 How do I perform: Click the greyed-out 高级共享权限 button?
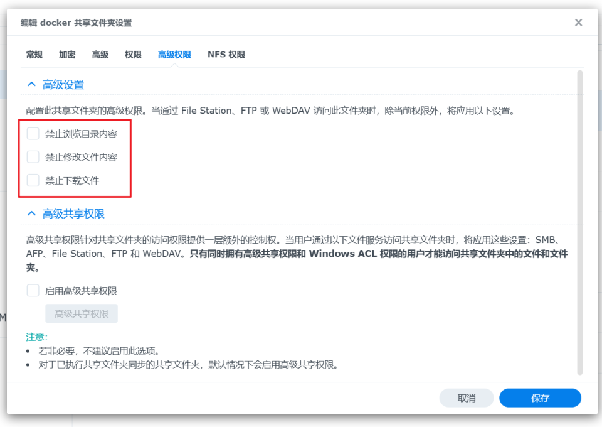82,314
